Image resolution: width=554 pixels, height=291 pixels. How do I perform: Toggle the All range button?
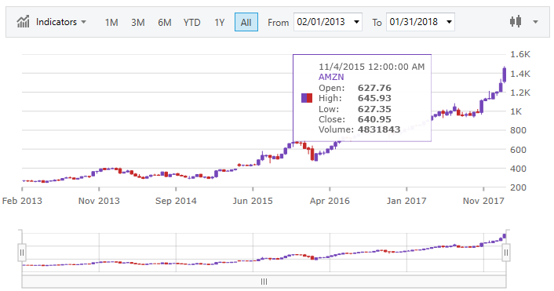246,22
